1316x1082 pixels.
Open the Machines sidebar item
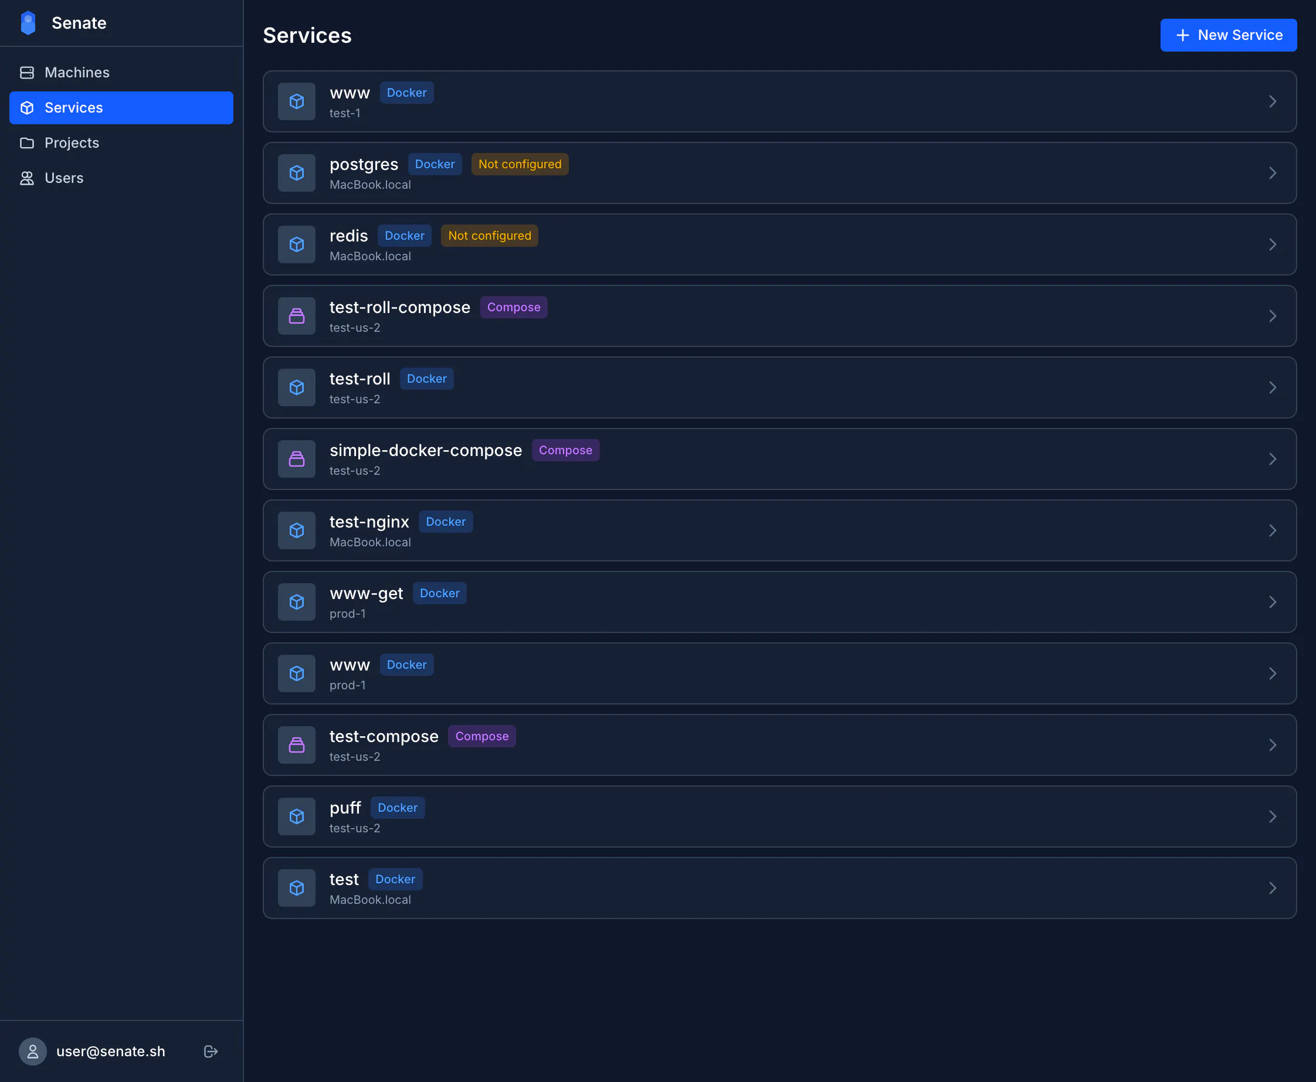[x=121, y=72]
